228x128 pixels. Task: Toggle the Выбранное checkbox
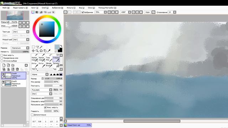pyautogui.click(x=83, y=12)
